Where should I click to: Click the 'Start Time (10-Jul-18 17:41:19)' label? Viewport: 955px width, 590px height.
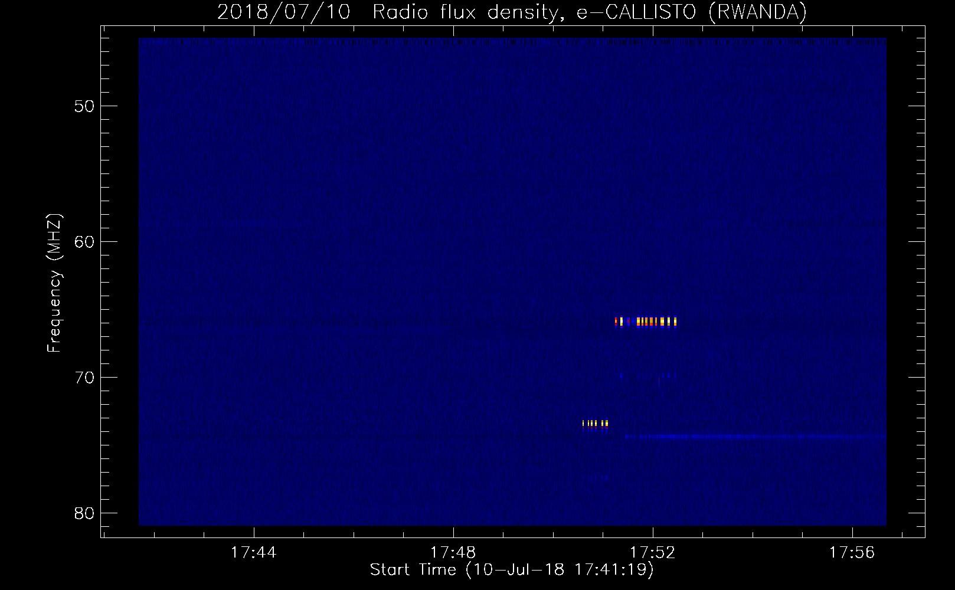coord(512,570)
